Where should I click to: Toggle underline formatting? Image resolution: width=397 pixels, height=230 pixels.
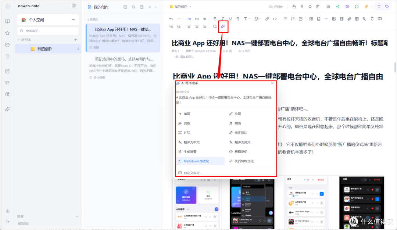click(230, 19)
